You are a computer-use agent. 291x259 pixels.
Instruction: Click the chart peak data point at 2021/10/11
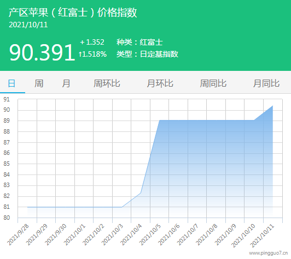point(272,106)
